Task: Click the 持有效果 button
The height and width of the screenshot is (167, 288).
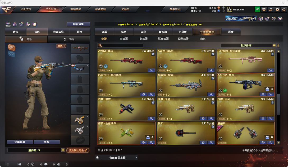Action: click(x=79, y=24)
